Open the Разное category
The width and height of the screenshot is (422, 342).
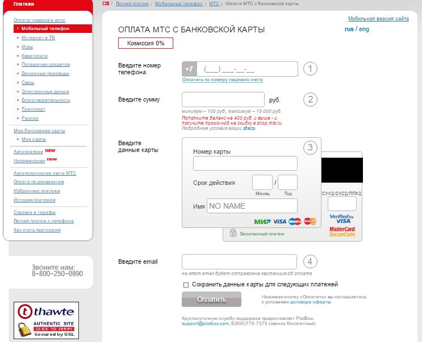click(30, 118)
